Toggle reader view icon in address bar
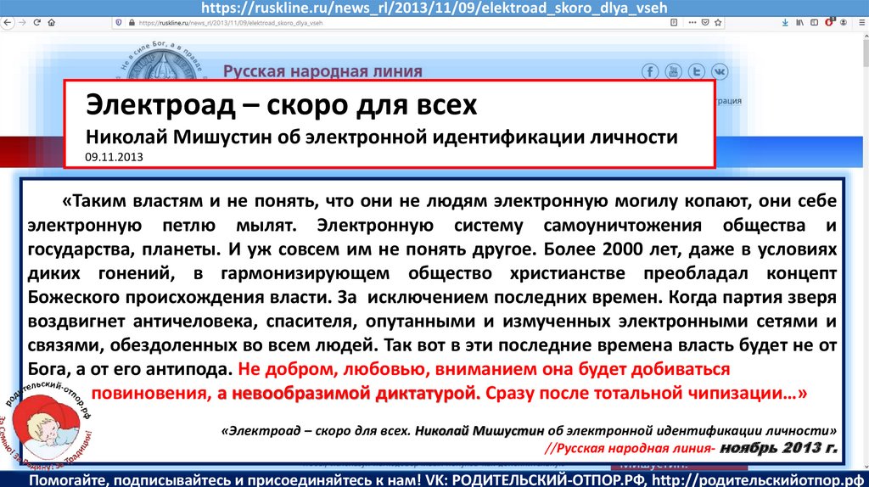869x487 pixels. pos(674,23)
